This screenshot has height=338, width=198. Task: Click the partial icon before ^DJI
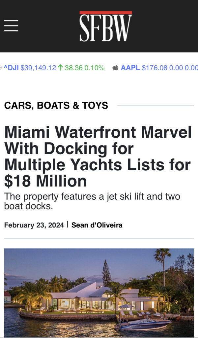[x=1, y=68]
